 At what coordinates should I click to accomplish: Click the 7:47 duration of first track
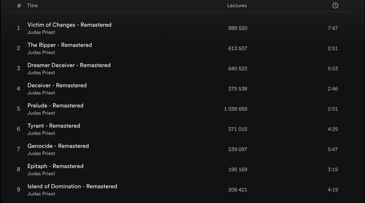pyautogui.click(x=333, y=28)
